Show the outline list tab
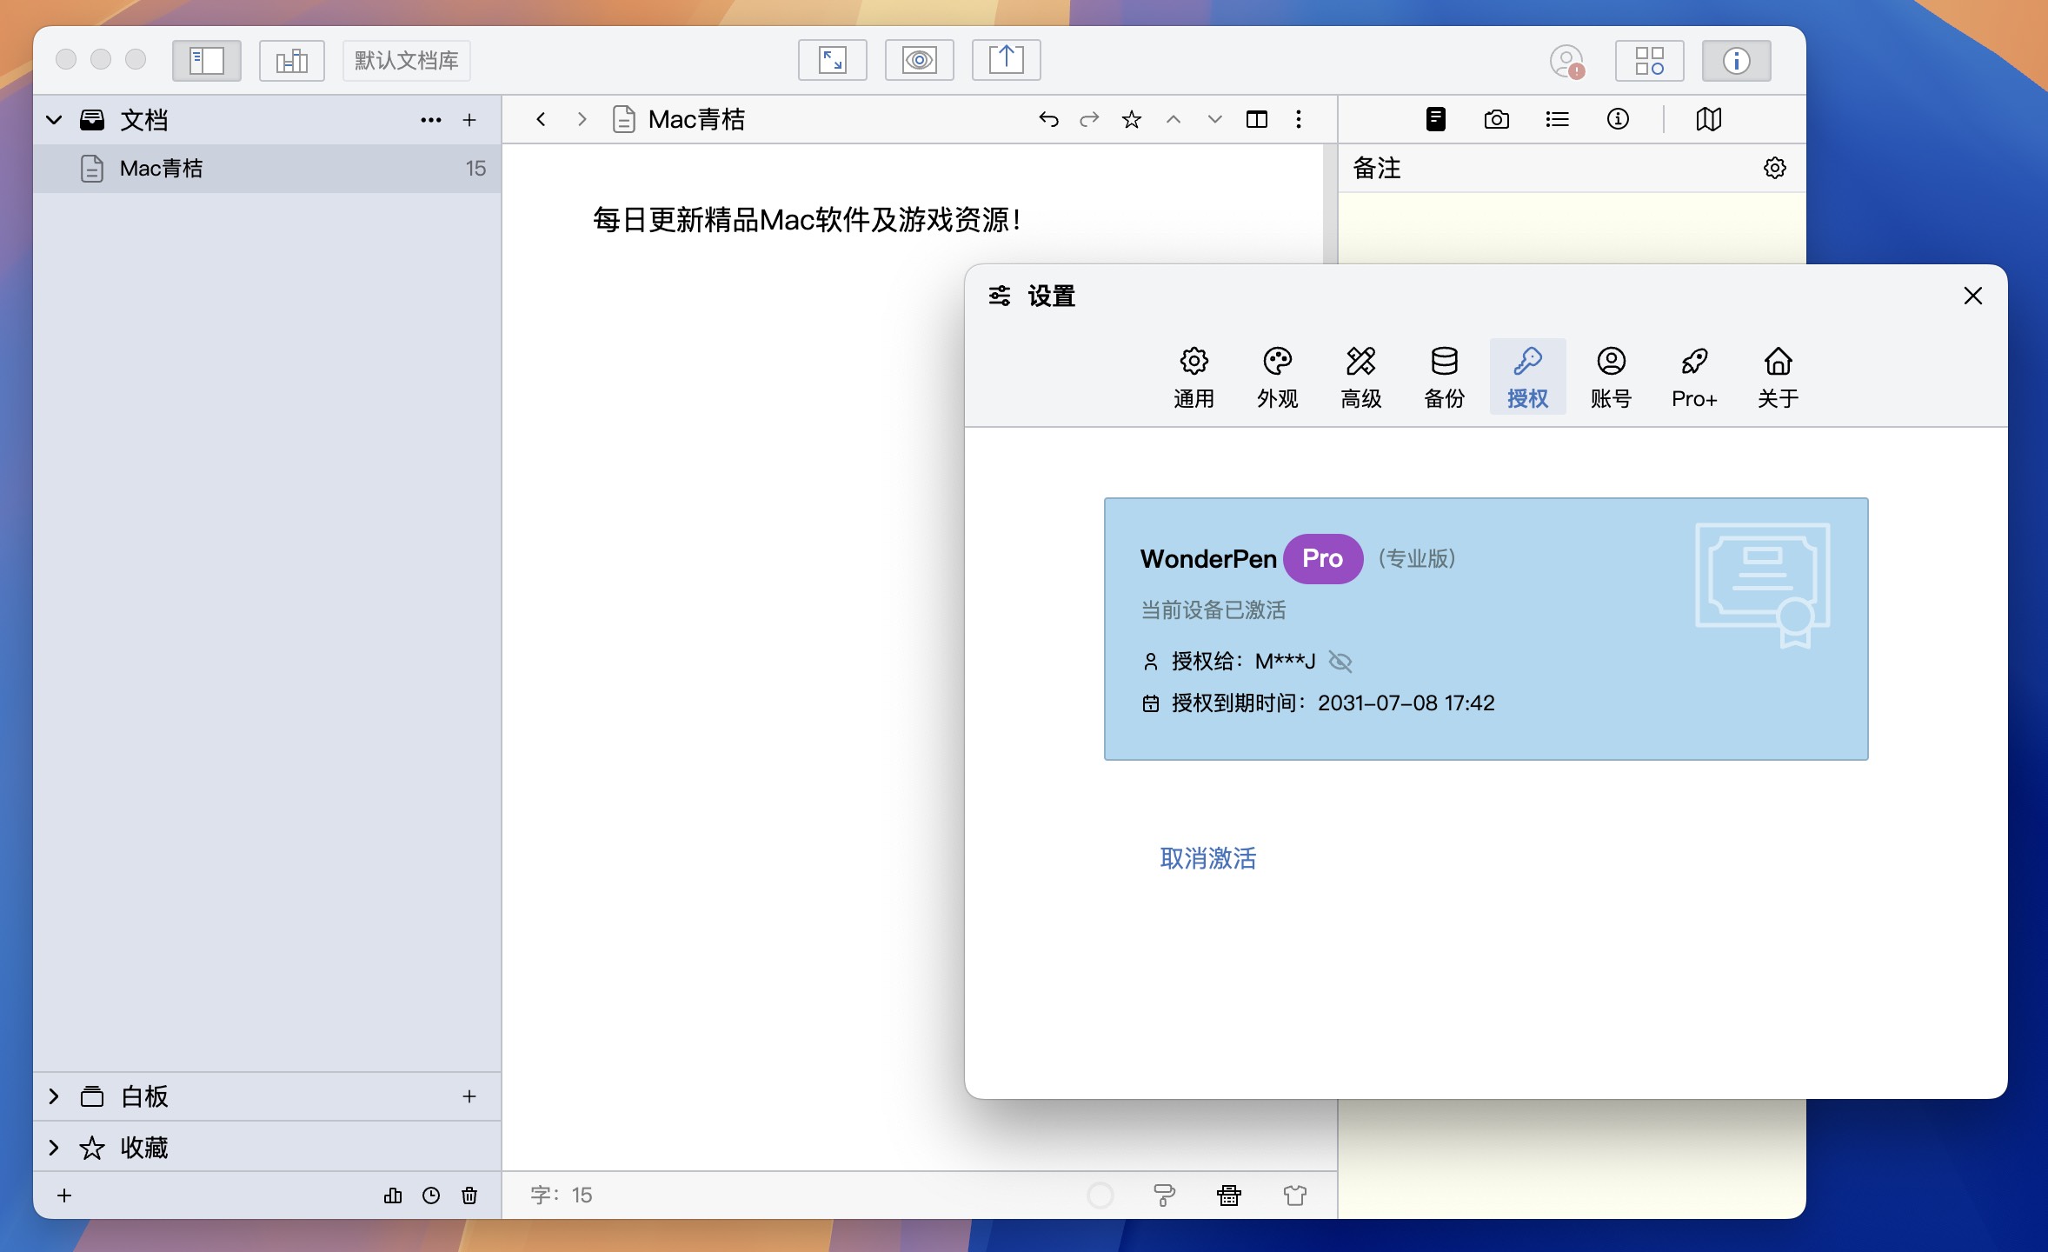This screenshot has height=1252, width=2048. 1557,119
